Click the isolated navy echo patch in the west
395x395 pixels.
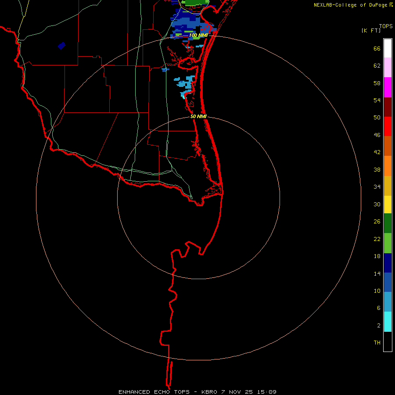pos(62,46)
